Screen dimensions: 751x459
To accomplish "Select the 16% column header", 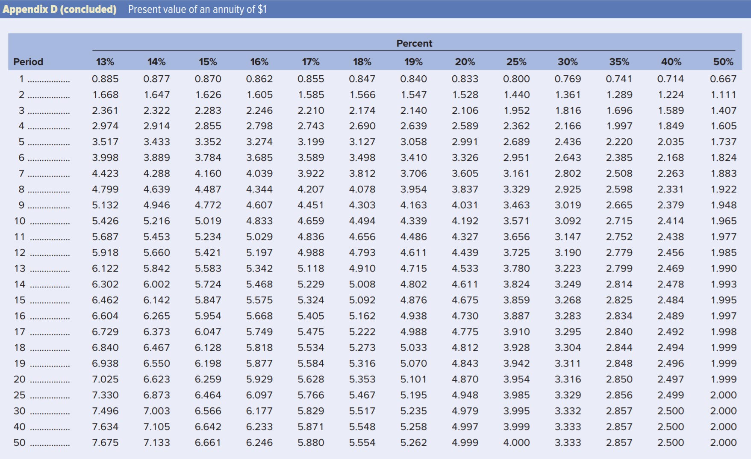I will tap(259, 62).
